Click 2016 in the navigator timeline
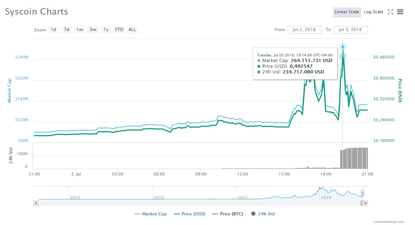This screenshot has width=415, height=225. 159,198
